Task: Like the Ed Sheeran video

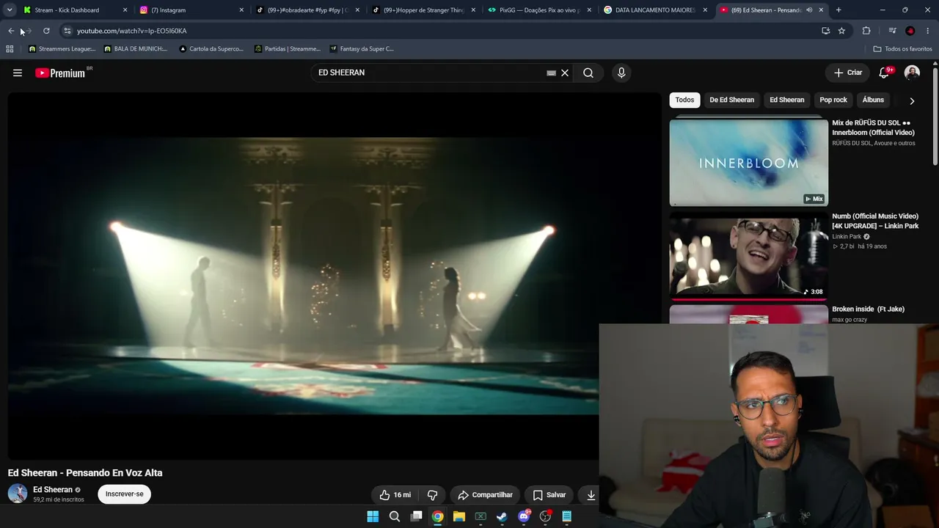Action: [x=395, y=495]
